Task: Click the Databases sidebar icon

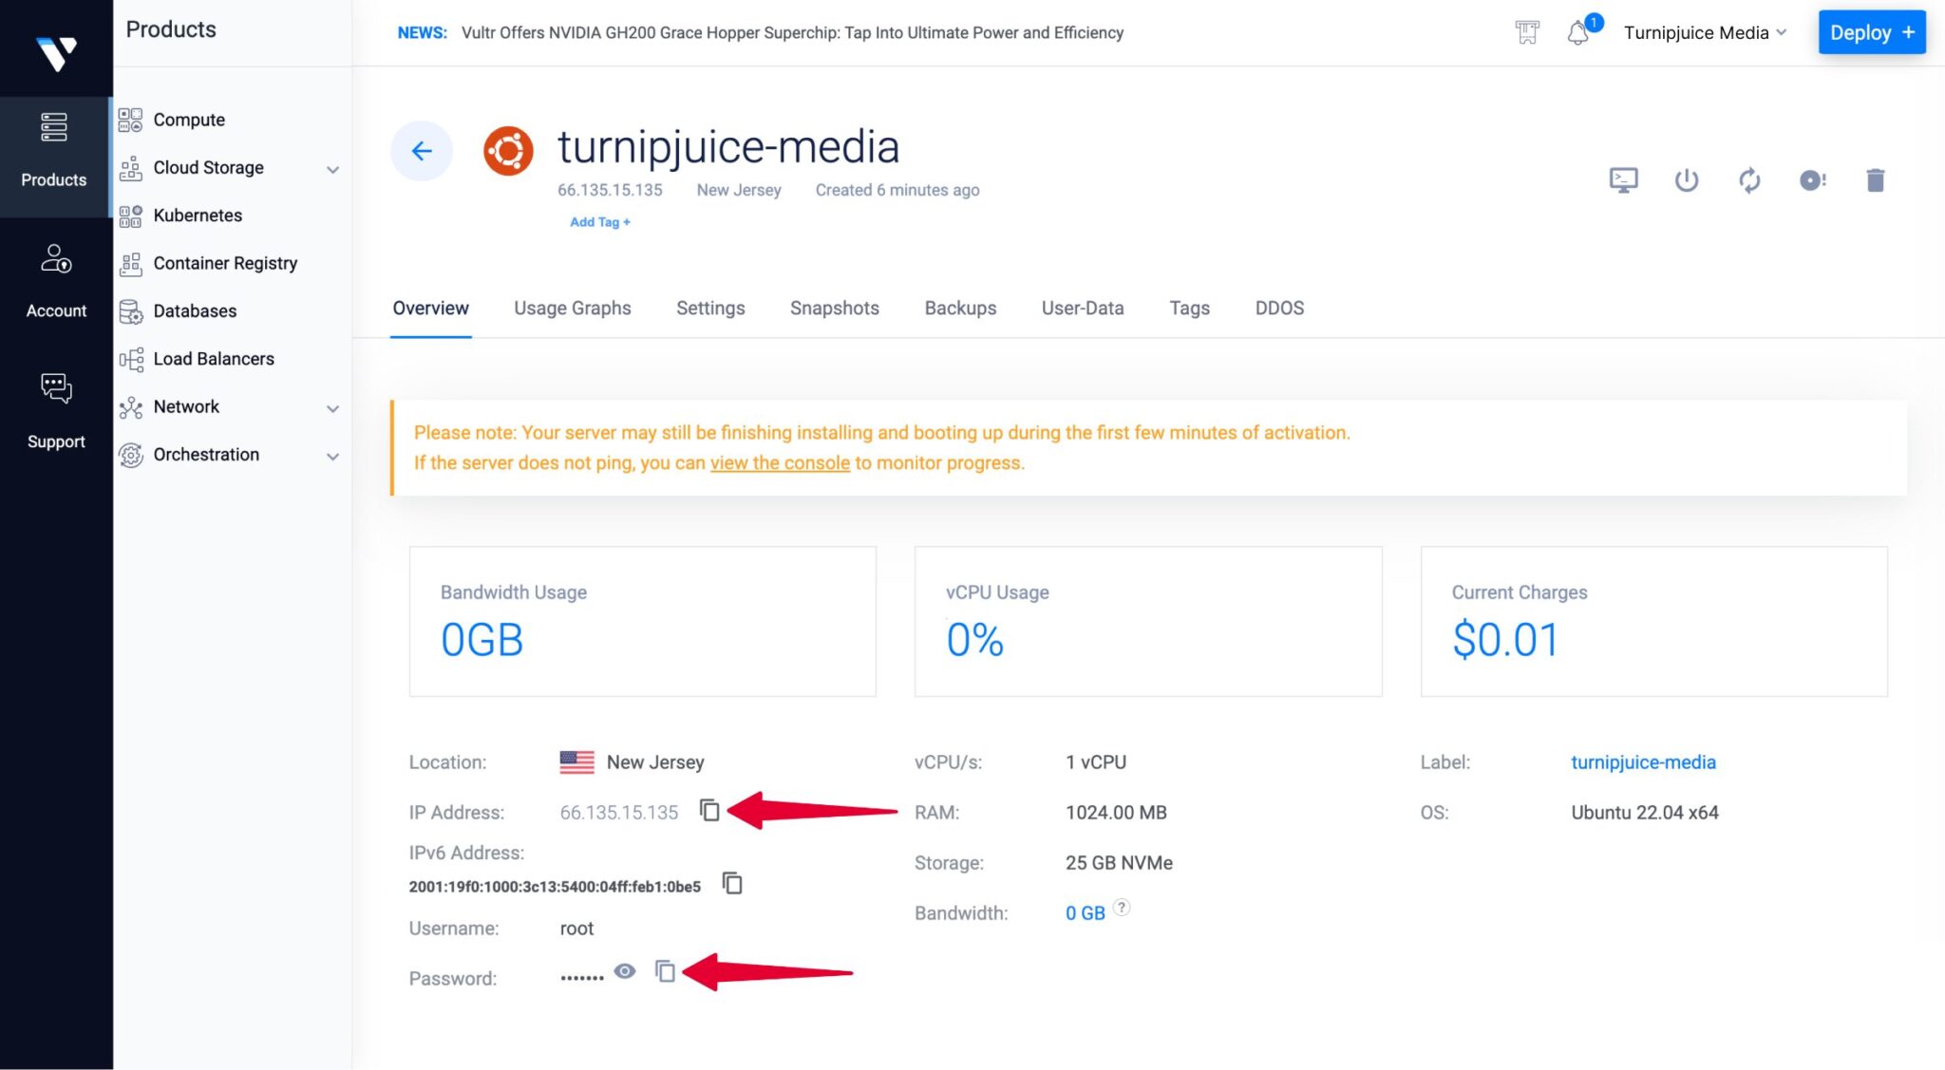Action: 131,310
